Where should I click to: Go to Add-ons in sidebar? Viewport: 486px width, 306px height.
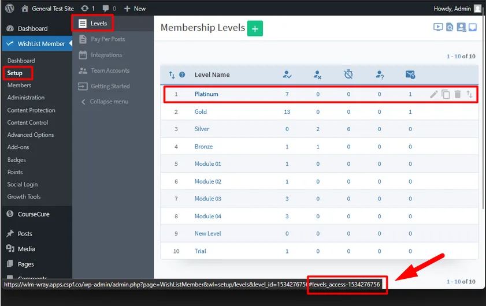click(18, 147)
